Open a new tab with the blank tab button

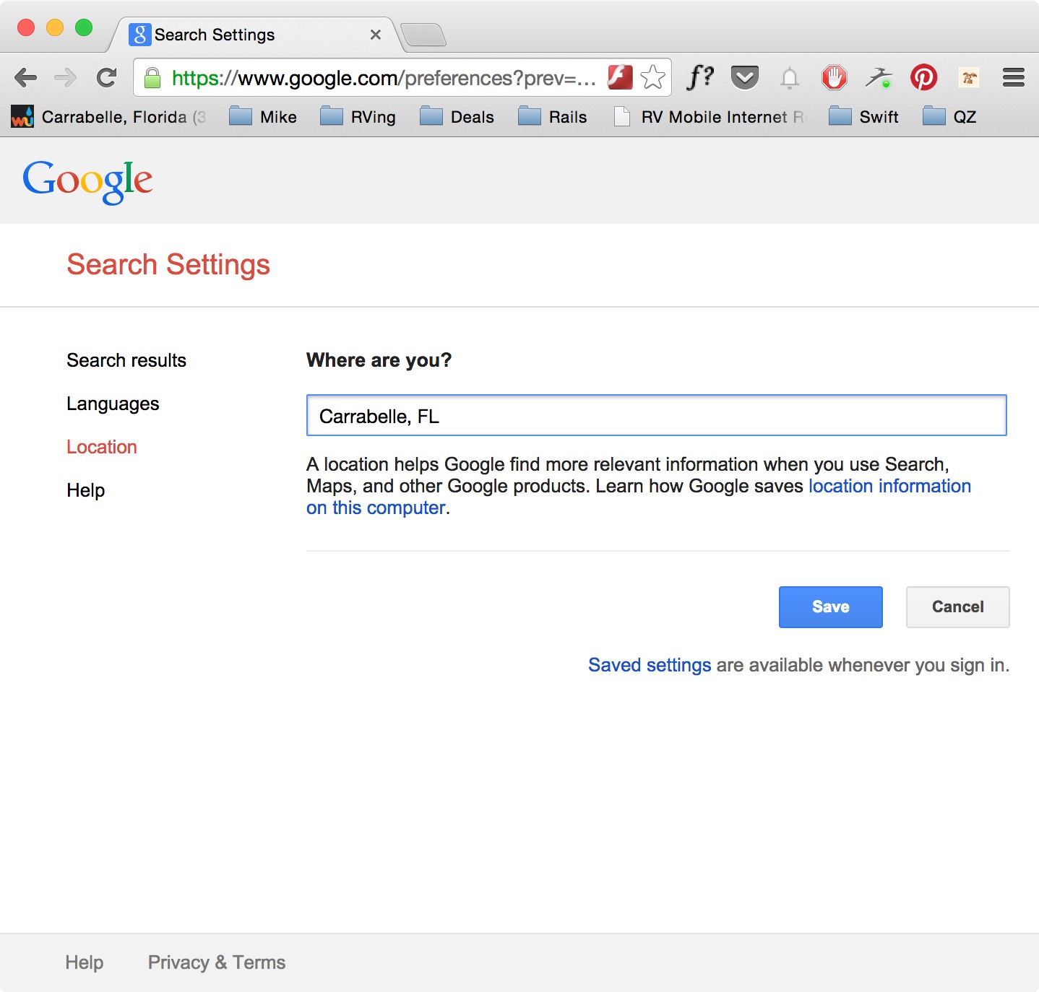tap(423, 35)
